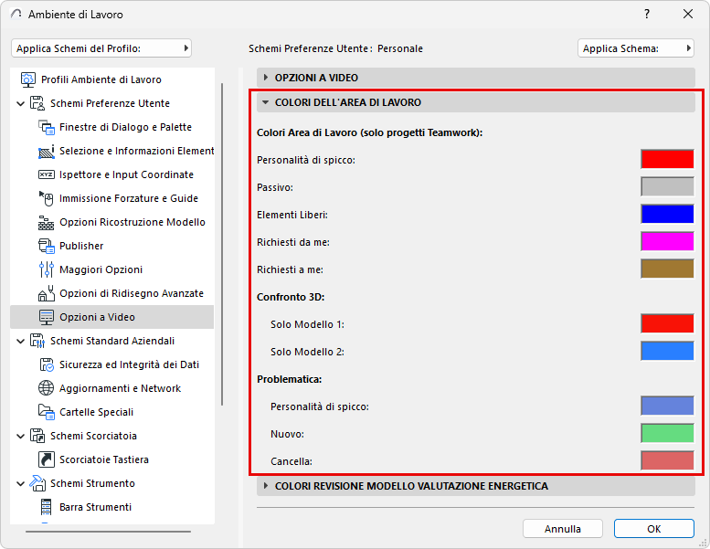710x549 pixels.
Task: Collapse the Schemi Scorciatoia tree node
Action: tap(20, 437)
